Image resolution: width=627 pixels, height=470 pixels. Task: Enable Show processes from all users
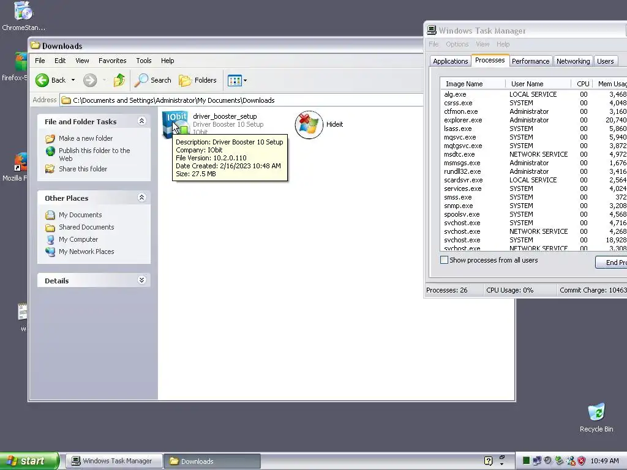coord(445,260)
